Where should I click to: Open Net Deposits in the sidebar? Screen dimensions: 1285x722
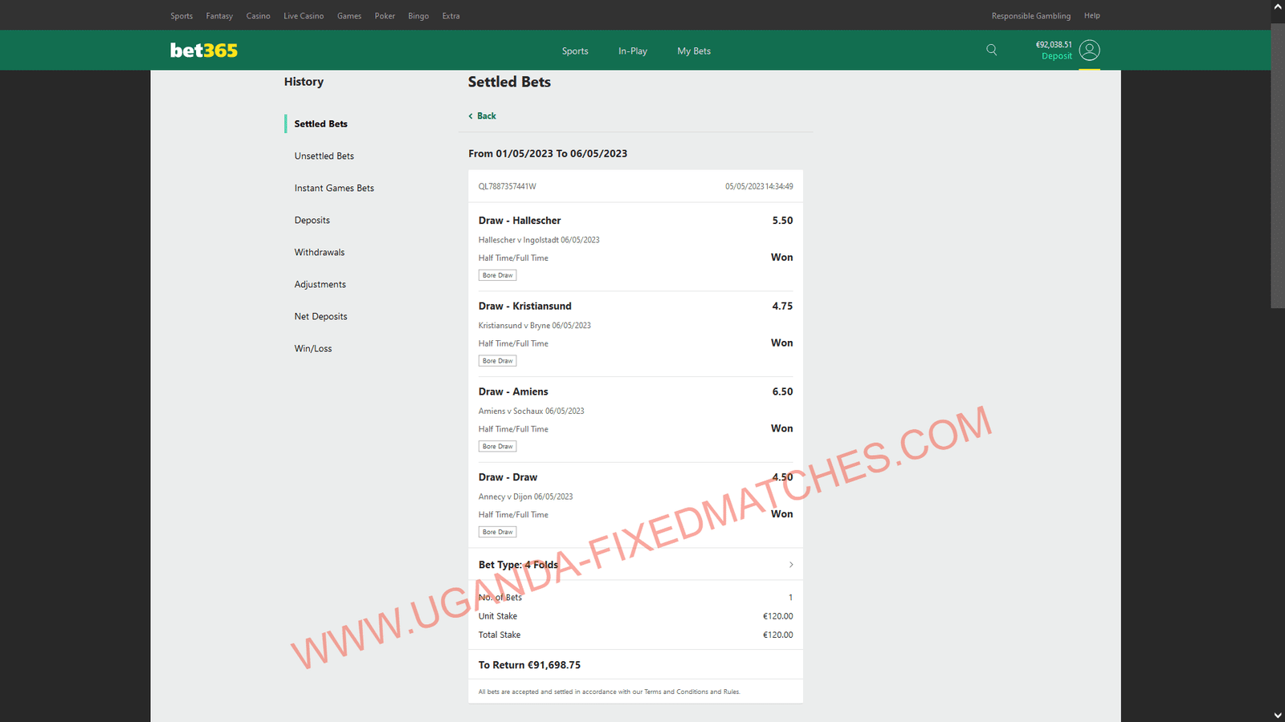[320, 317]
